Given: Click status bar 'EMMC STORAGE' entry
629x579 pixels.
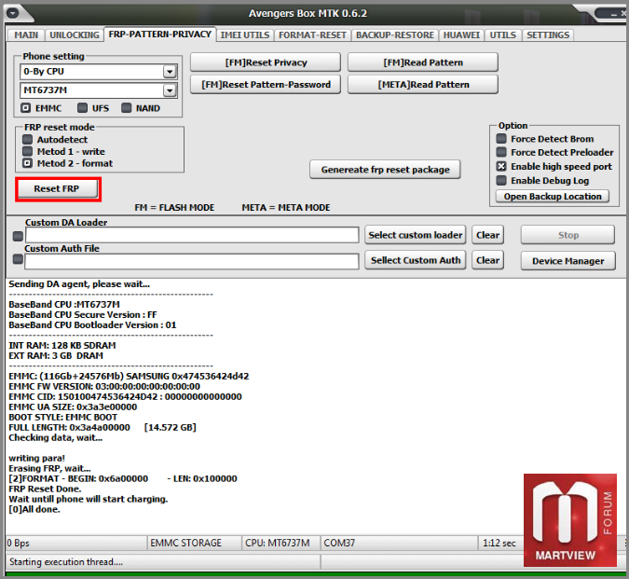Looking at the screenshot, I should tap(195, 543).
